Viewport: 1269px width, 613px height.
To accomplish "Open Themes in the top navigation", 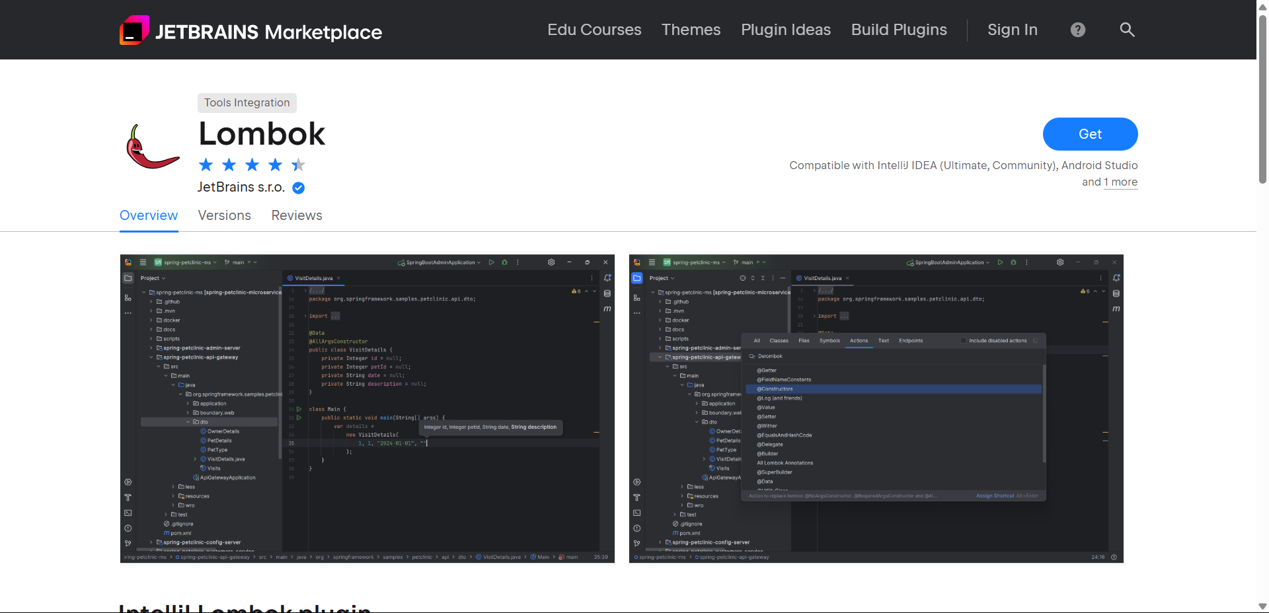I will coord(691,30).
